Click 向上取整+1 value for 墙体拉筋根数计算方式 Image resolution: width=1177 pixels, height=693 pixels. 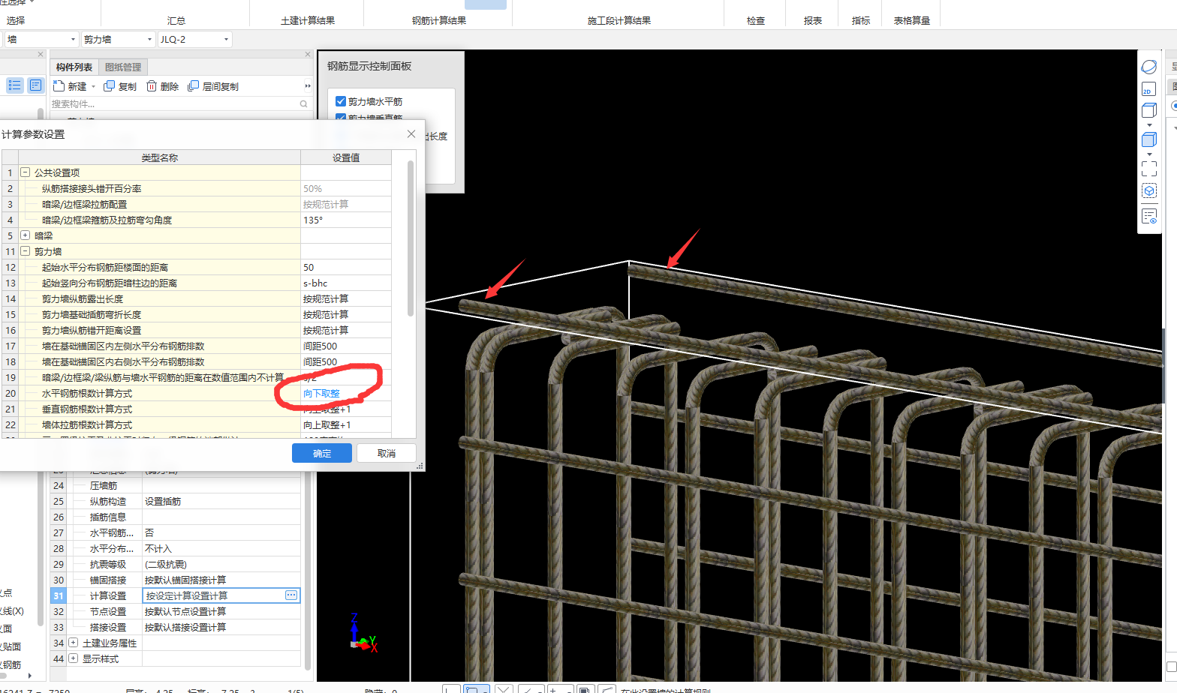click(x=346, y=424)
